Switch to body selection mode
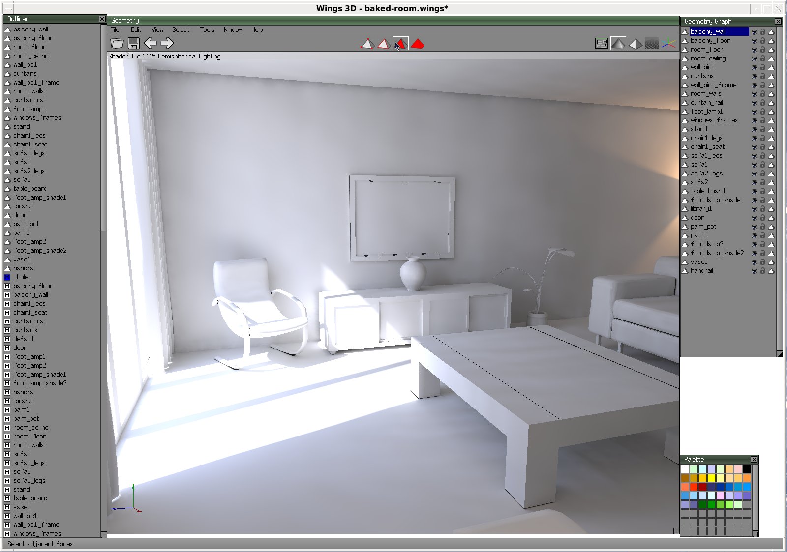The height and width of the screenshot is (552, 787). coord(418,44)
